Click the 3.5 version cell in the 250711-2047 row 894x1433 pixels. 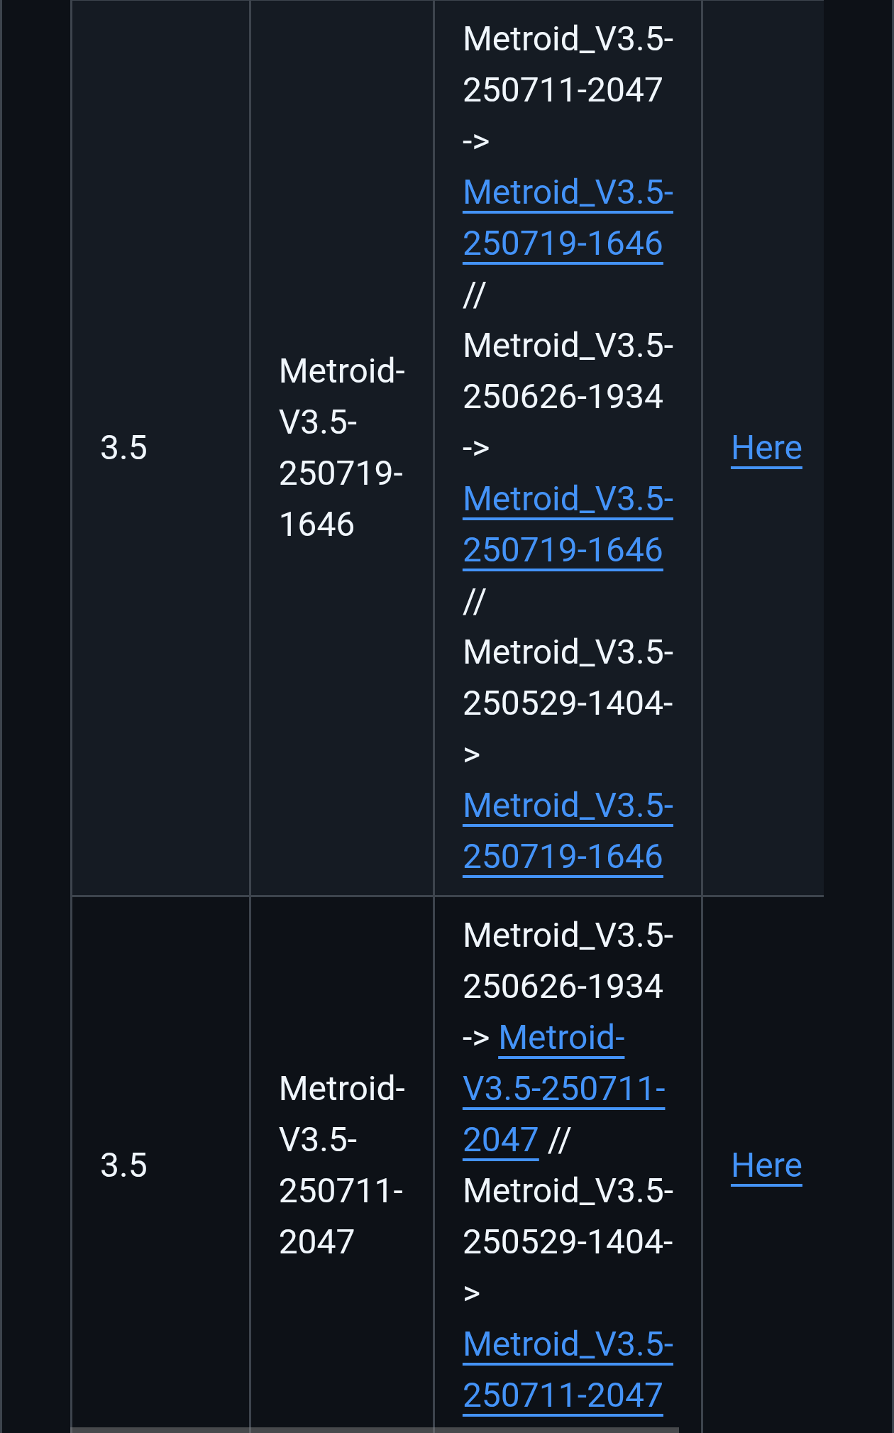pos(124,1165)
